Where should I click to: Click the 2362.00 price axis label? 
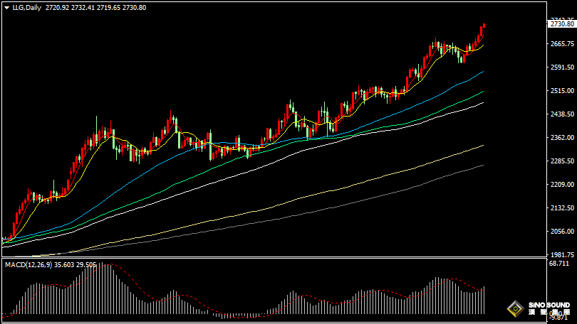(561, 138)
